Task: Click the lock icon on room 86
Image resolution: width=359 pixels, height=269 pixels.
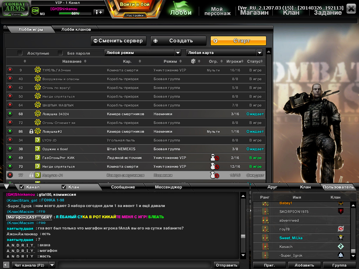Action: click(31, 131)
